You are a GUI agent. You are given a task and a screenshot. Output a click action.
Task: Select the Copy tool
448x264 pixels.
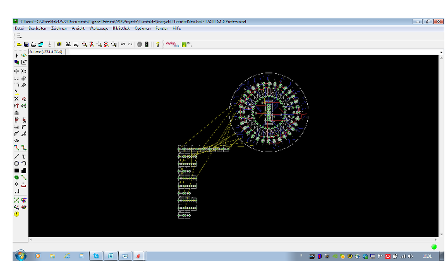(24, 71)
